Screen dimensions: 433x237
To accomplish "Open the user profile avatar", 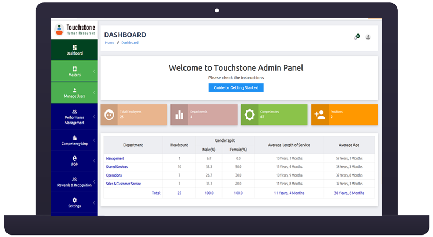I will [x=368, y=37].
